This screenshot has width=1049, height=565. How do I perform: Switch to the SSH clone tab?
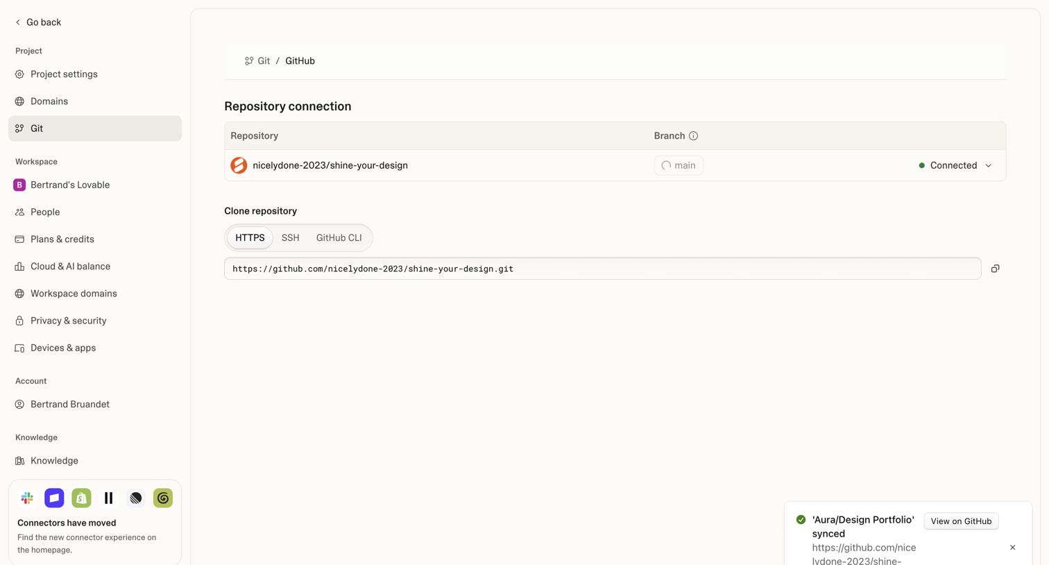(x=291, y=238)
